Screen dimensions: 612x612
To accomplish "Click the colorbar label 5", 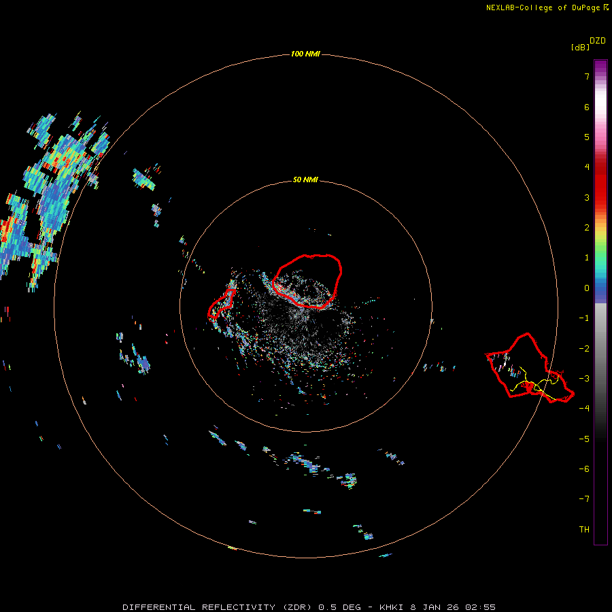I will pos(586,137).
